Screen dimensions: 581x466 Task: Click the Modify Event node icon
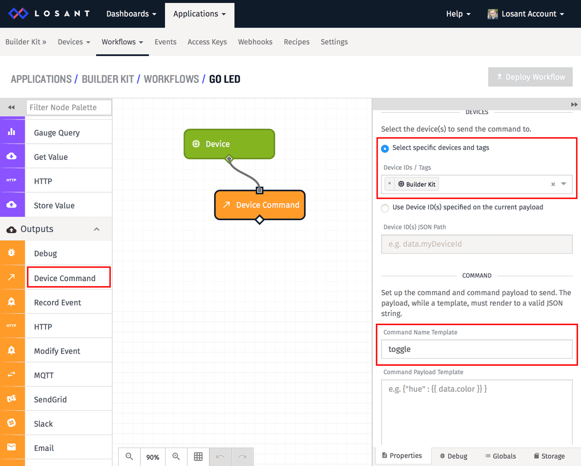point(12,350)
